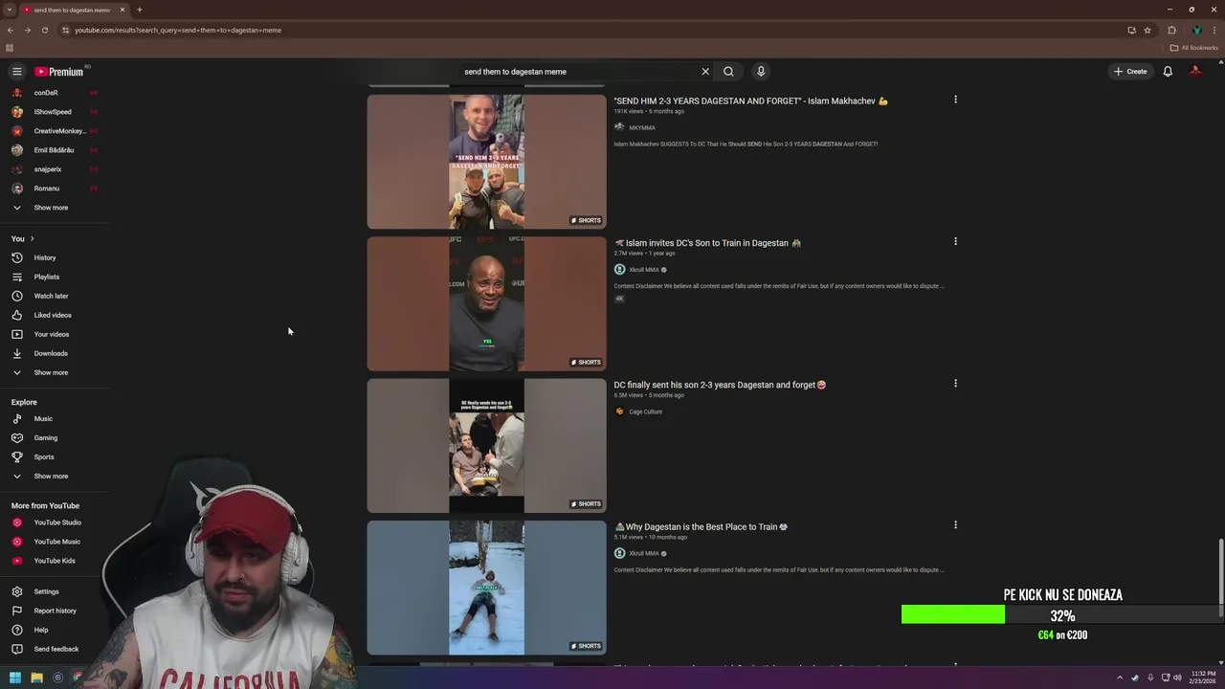Click the Create button
Image resolution: width=1225 pixels, height=689 pixels.
[x=1130, y=72]
